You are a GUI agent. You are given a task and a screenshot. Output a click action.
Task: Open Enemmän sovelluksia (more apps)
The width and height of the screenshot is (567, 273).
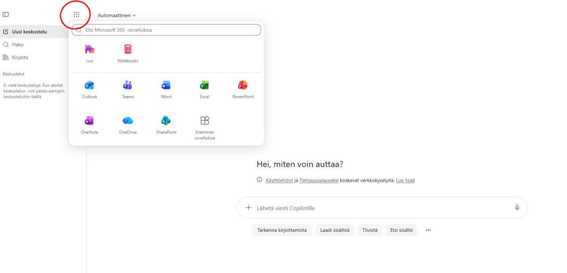205,128
